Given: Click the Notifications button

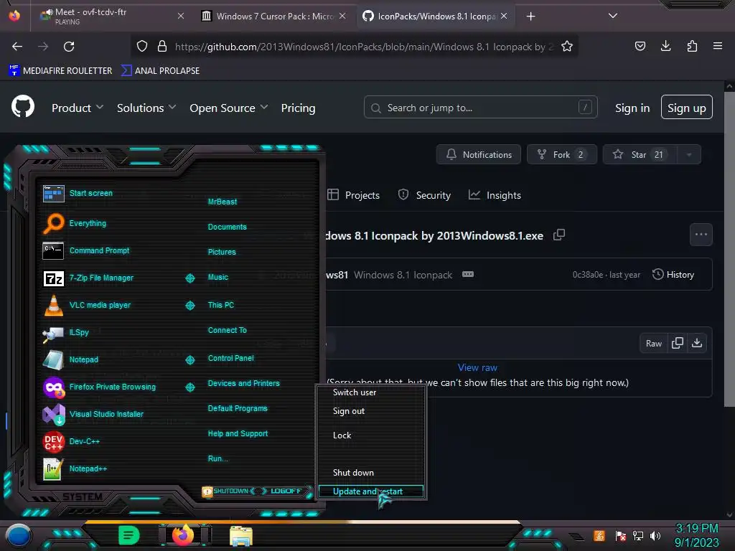Looking at the screenshot, I should (478, 155).
